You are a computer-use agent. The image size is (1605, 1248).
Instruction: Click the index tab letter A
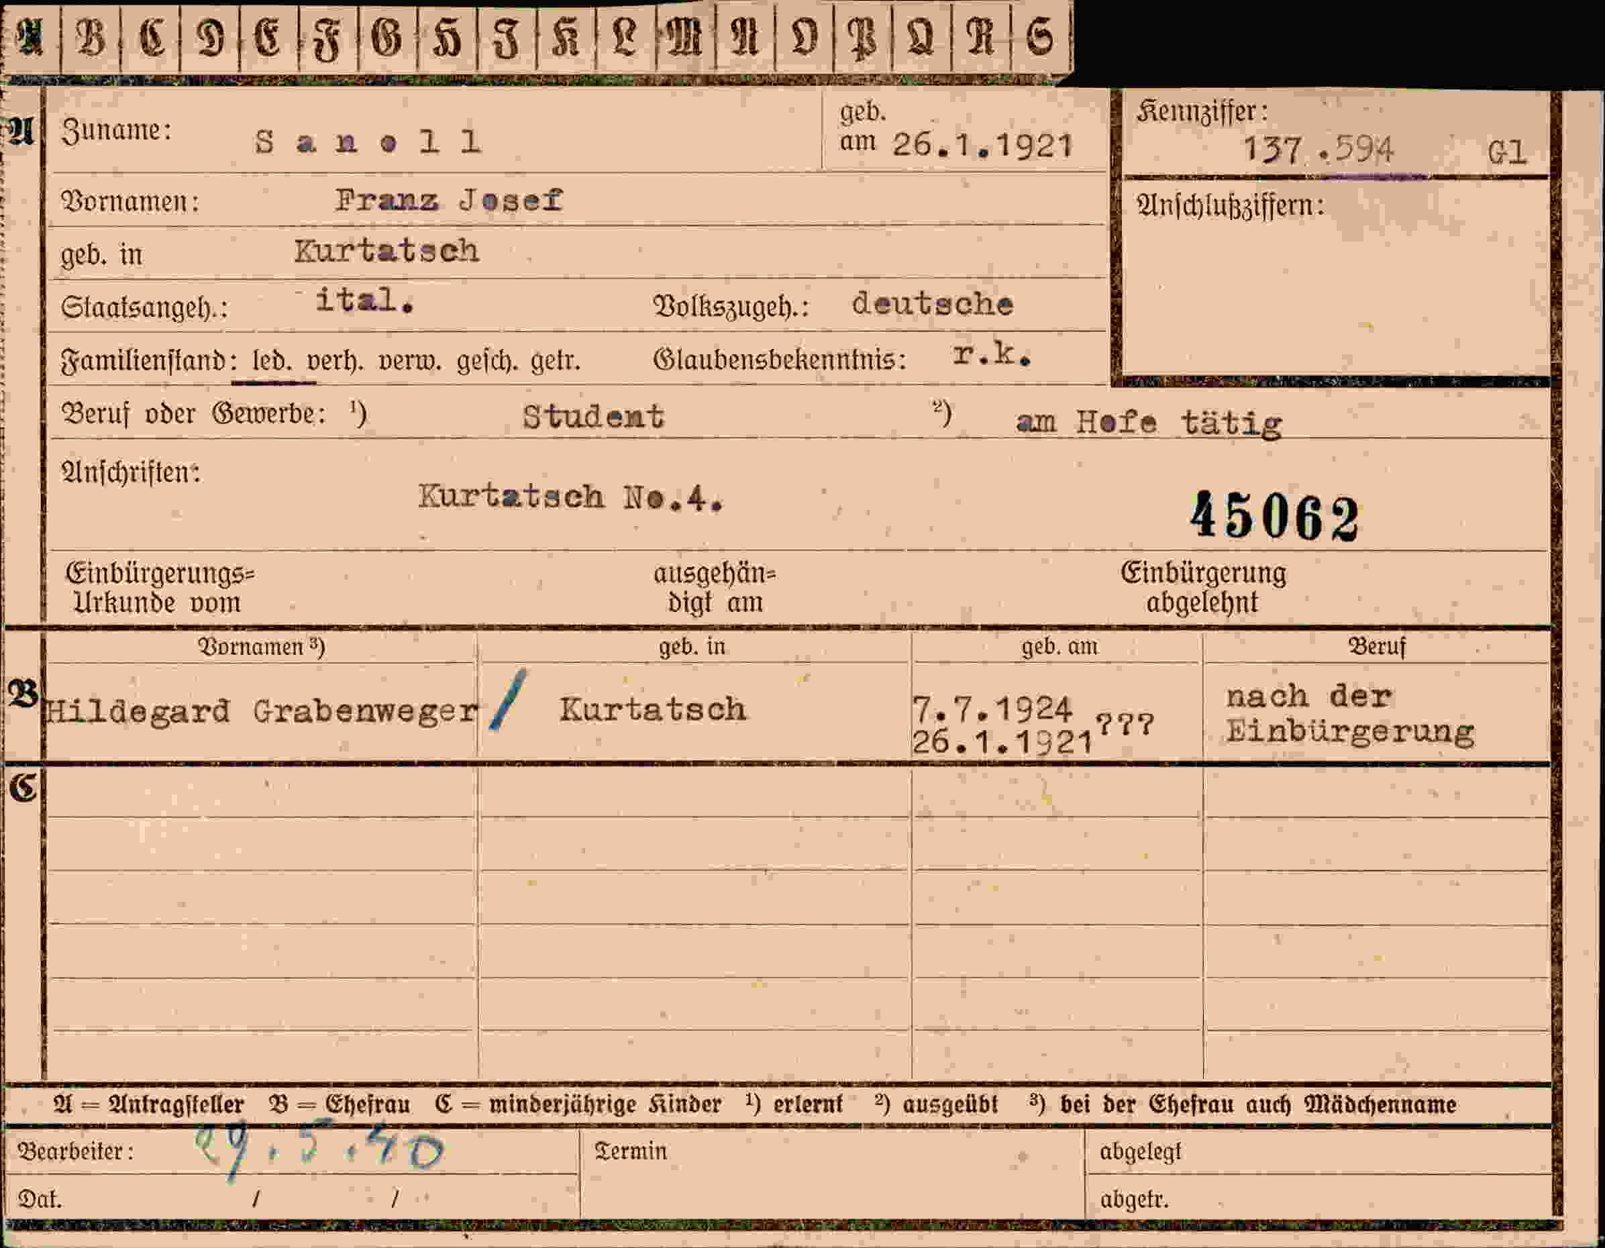point(30,38)
